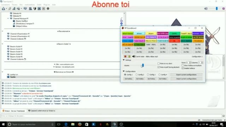Open Task View on the taskbar
The height and width of the screenshot is (127, 226).
tap(59, 124)
